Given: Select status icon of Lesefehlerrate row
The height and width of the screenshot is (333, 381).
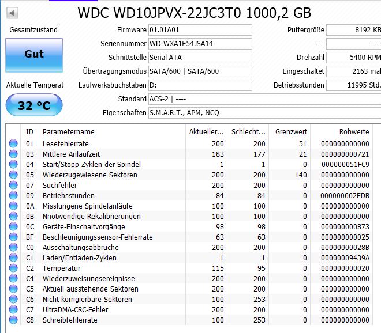Looking at the screenshot, I should coord(13,143).
